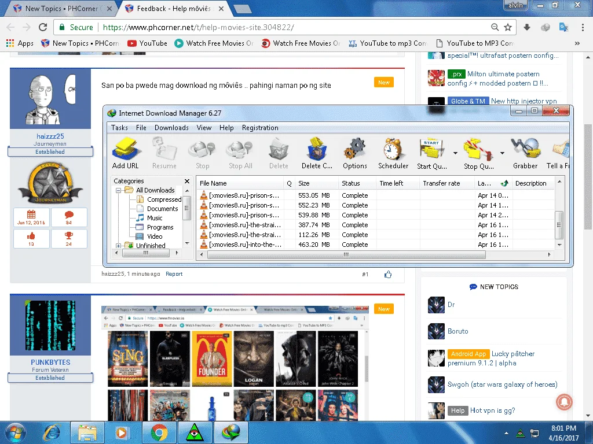Bookmark this page with star icon

point(508,27)
